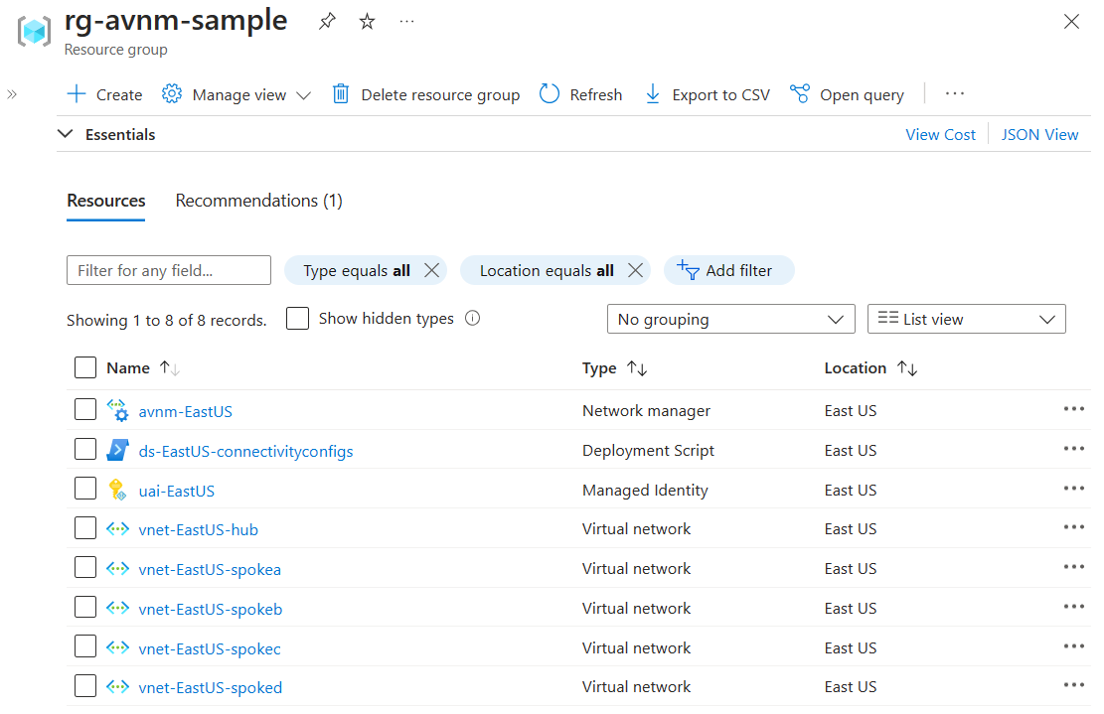This screenshot has height=714, width=1104.
Task: Click the Deployment Script icon for ds-EastUS-connectivityconfigs
Action: (117, 449)
